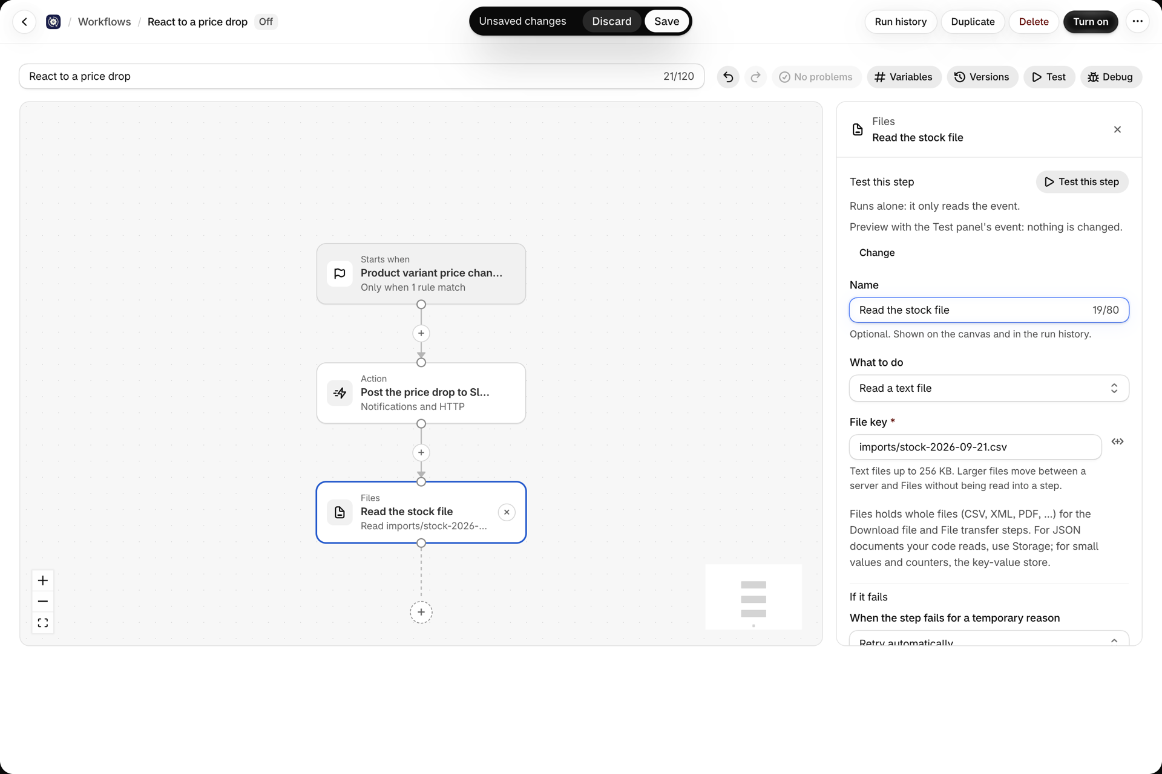The width and height of the screenshot is (1162, 774).
Task: Click the flag icon on the trigger node
Action: 340,273
